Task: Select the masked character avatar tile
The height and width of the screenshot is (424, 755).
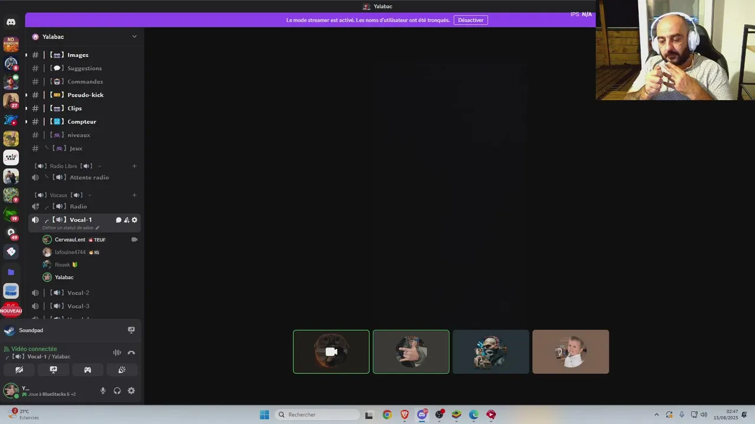Action: (491, 352)
